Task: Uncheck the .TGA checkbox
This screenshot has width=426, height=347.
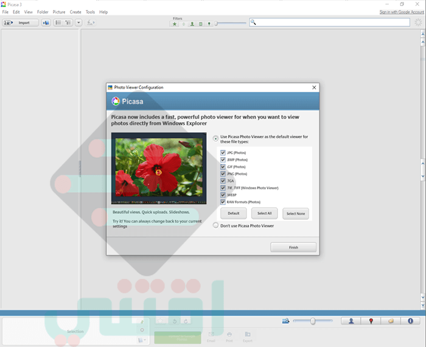Action: point(223,181)
